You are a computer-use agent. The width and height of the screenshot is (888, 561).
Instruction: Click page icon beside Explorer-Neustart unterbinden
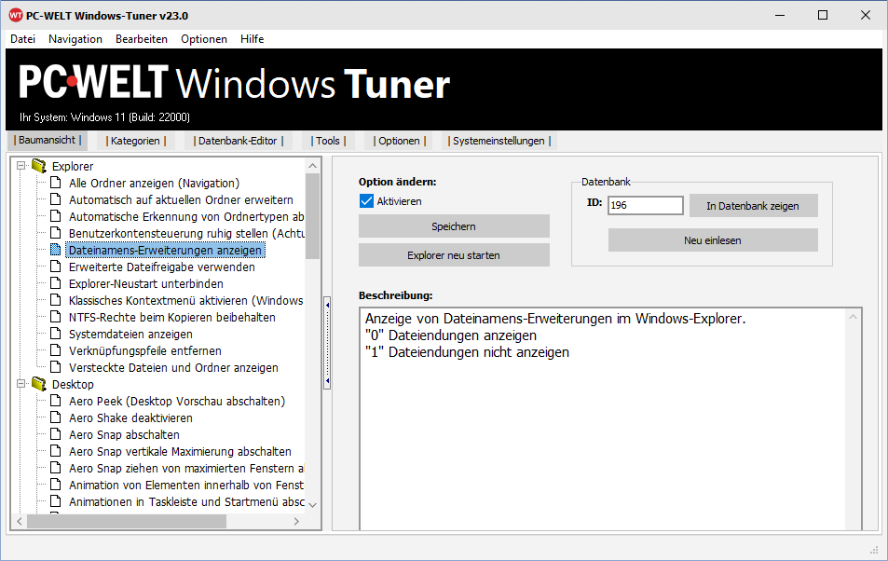[x=55, y=283]
